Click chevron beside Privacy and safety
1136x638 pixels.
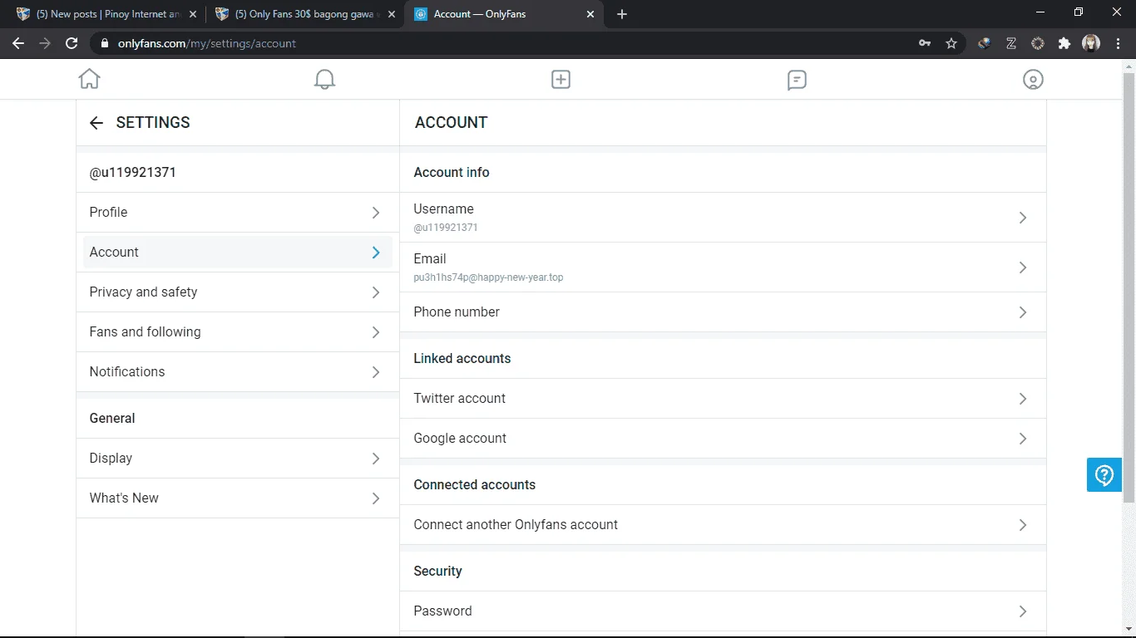coord(376,292)
